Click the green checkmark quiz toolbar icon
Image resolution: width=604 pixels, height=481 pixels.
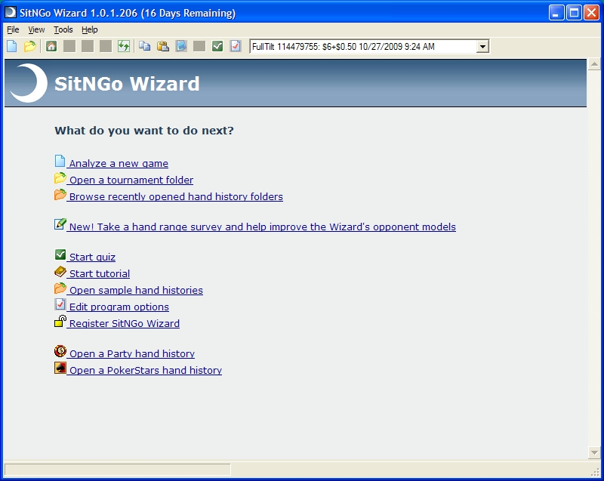pyautogui.click(x=217, y=46)
